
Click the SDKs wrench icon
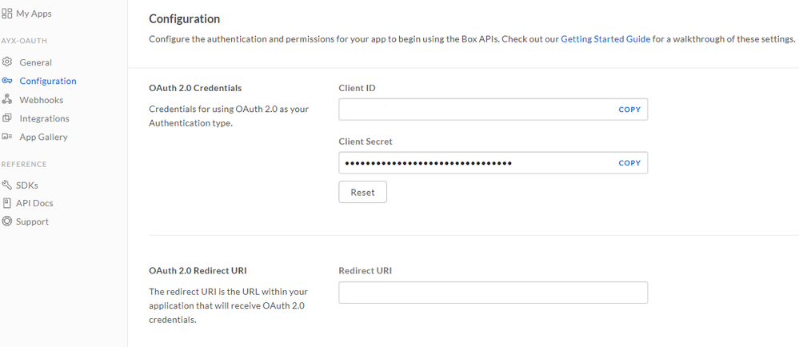pos(7,185)
